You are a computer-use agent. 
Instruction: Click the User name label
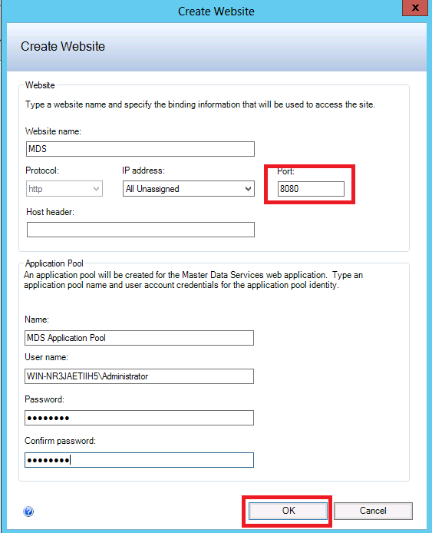point(46,357)
